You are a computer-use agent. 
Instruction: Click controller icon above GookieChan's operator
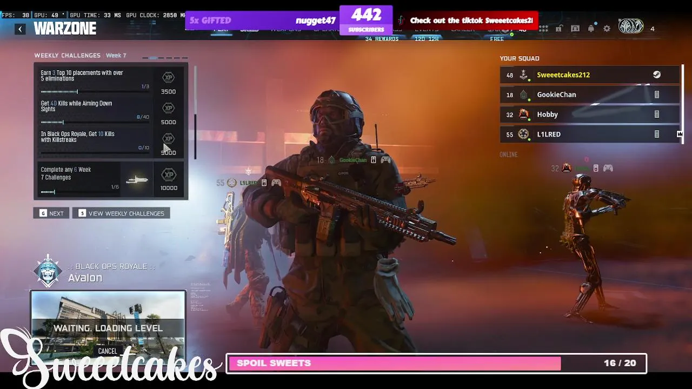click(385, 160)
